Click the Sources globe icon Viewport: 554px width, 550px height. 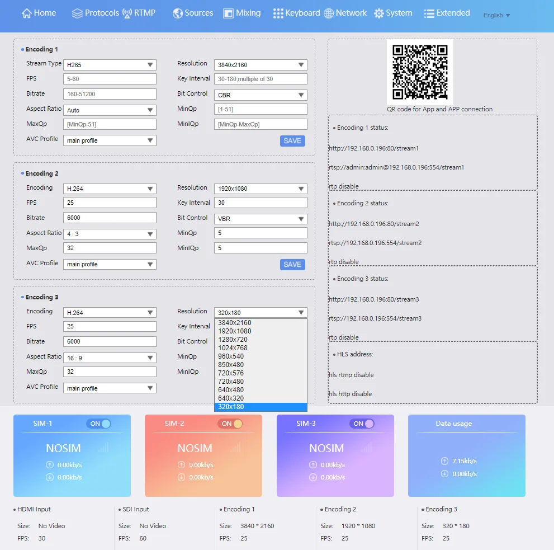[178, 13]
